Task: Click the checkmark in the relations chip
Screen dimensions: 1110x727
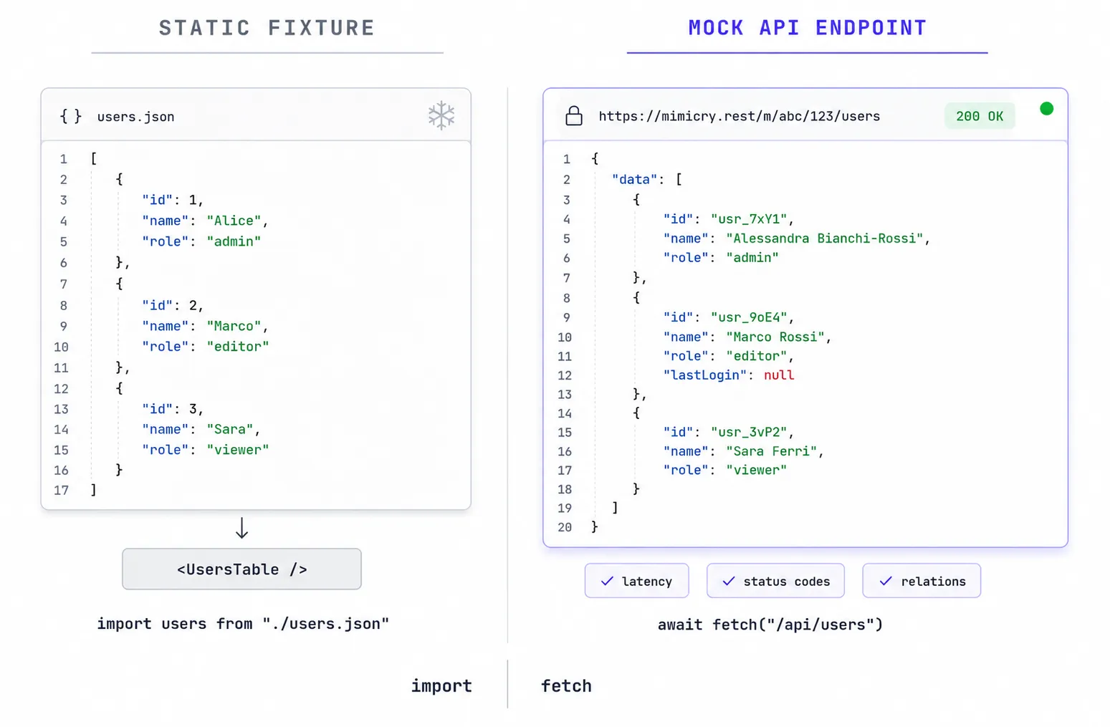Action: pos(886,581)
